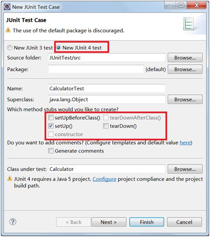Open the Configure project compliance link

pyautogui.click(x=104, y=179)
